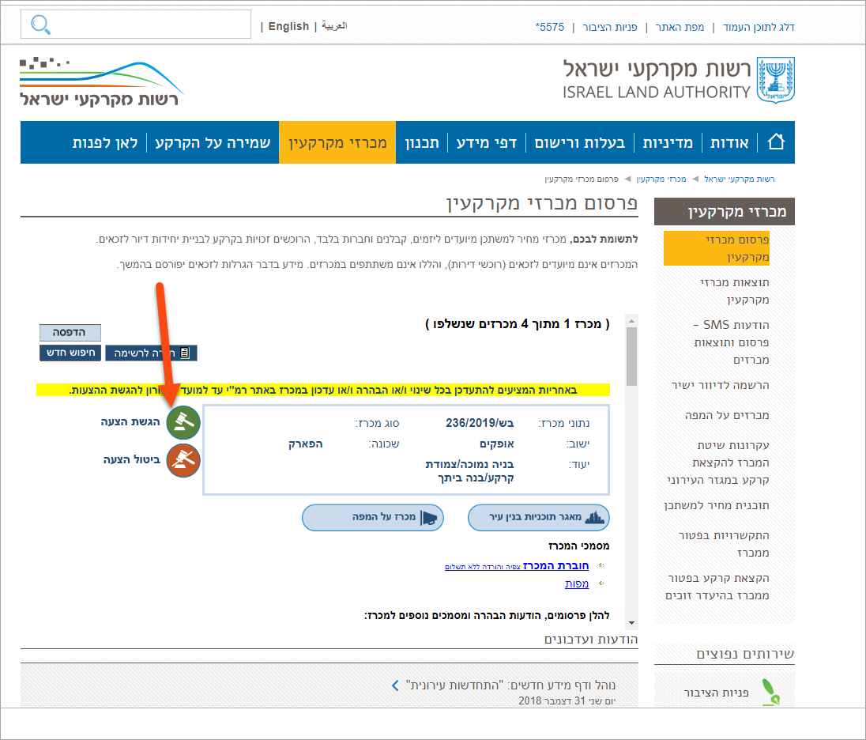Open the tender on map button
The height and width of the screenshot is (740, 866).
pyautogui.click(x=372, y=518)
